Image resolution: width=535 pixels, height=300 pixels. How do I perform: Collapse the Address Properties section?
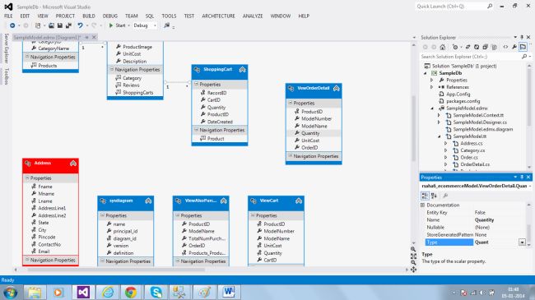click(27, 178)
